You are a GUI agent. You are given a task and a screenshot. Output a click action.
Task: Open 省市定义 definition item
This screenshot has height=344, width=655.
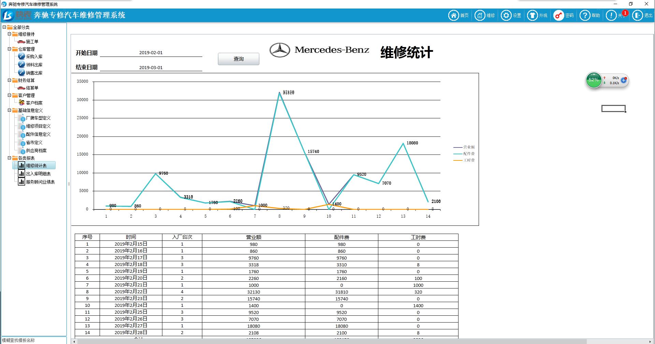tap(30, 143)
